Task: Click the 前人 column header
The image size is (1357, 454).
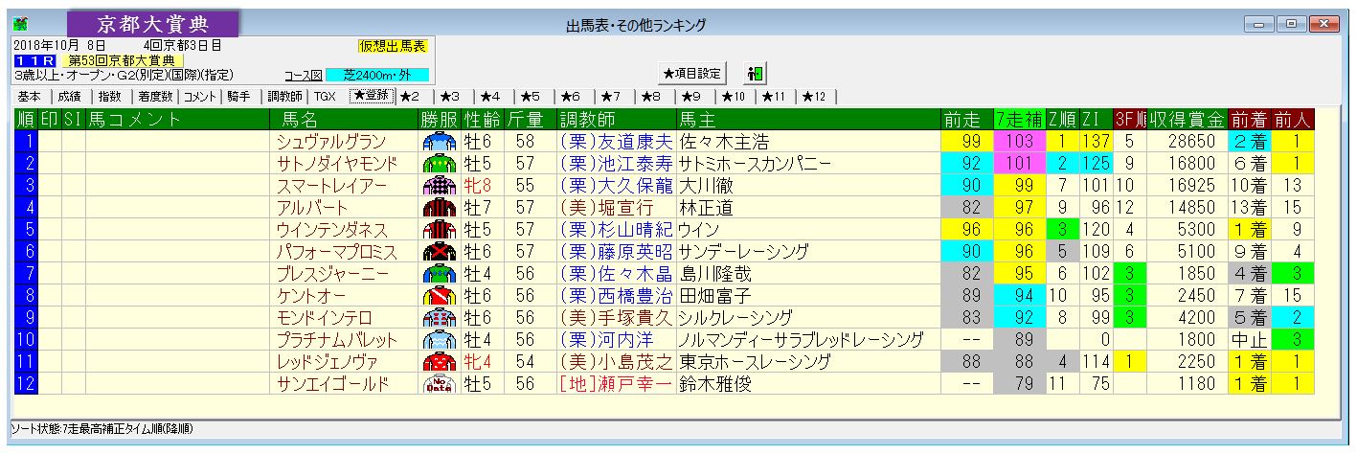Action: click(x=1292, y=120)
